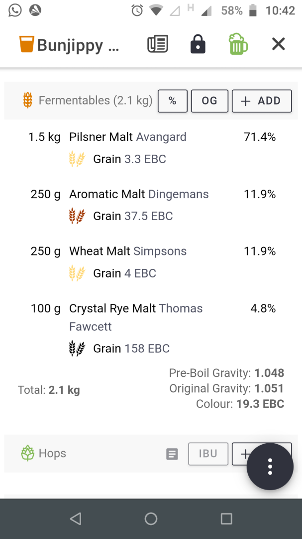This screenshot has height=539, width=302.
Task: Tap the green beer mug icon
Action: 238,44
